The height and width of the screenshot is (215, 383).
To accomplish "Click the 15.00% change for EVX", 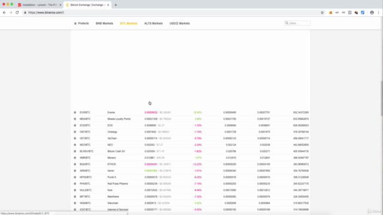I will 197,112.
